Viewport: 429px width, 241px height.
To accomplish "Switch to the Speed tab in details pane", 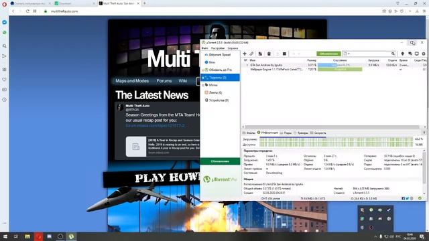I will click(x=318, y=133).
